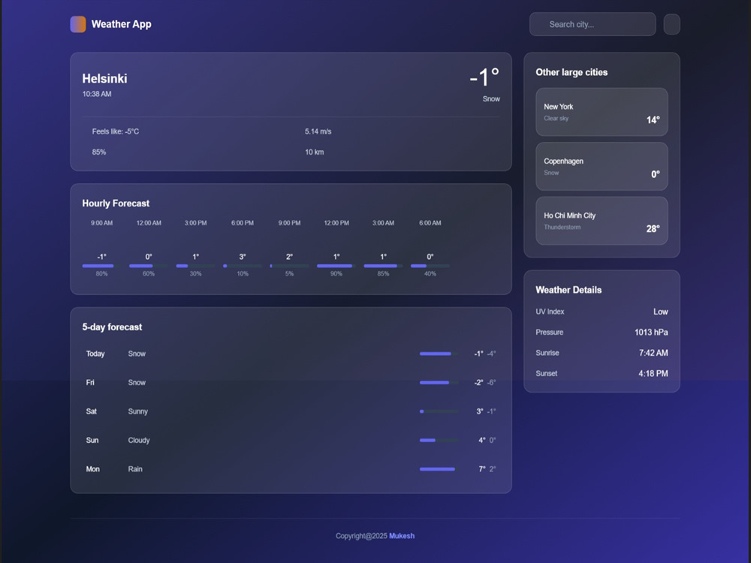Image resolution: width=751 pixels, height=563 pixels.
Task: Click the square button beside search field
Action: [x=671, y=25]
